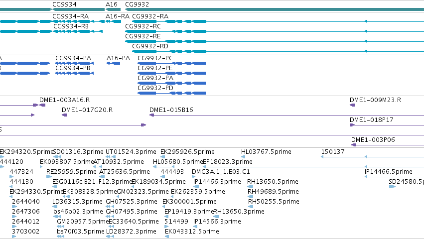Select the EK300001.5prime EST label
The height and width of the screenshot is (239, 424).
coord(189,202)
